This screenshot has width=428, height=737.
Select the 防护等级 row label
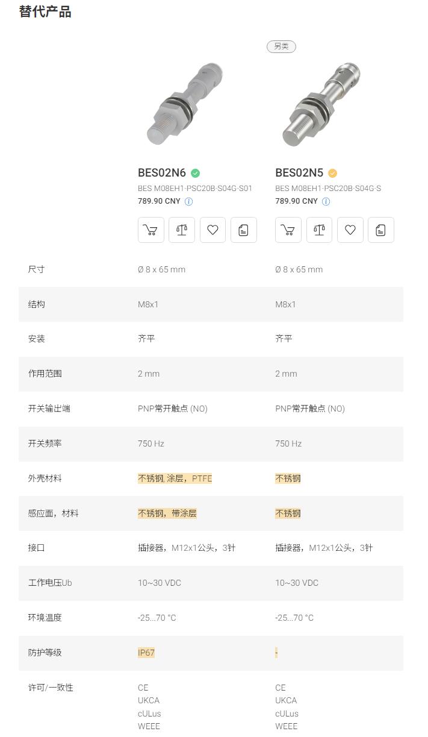coord(45,653)
